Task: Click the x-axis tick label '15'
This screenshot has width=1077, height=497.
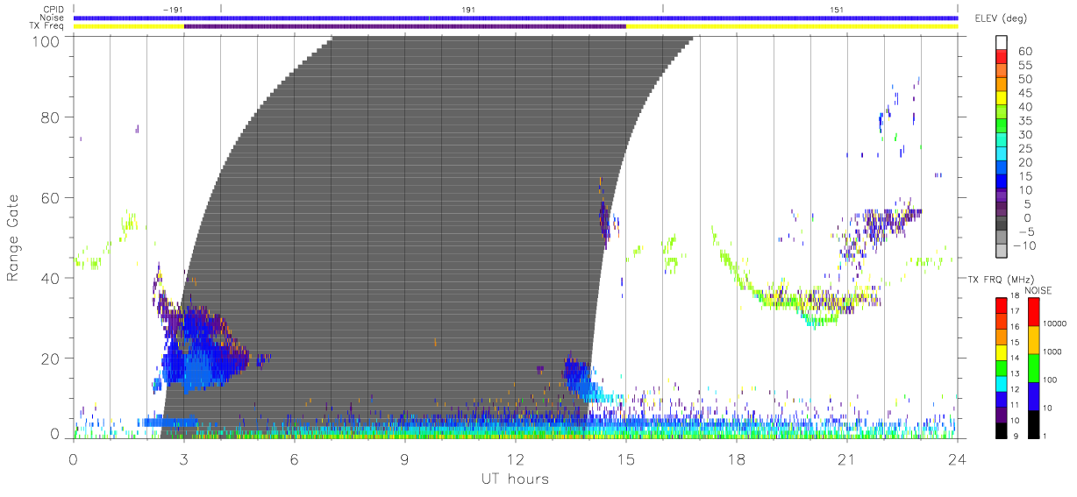Action: coord(625,459)
